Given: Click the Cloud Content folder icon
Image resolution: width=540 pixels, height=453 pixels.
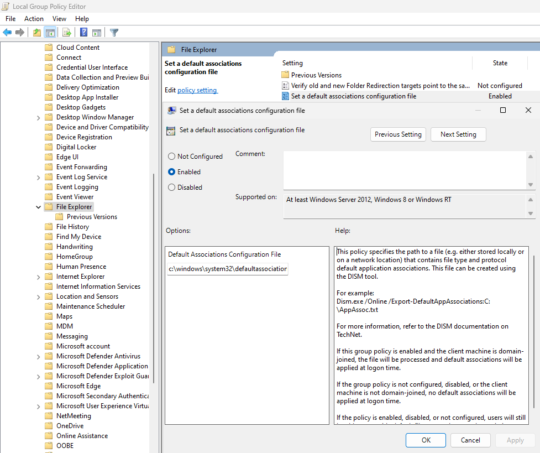Looking at the screenshot, I should tap(49, 47).
